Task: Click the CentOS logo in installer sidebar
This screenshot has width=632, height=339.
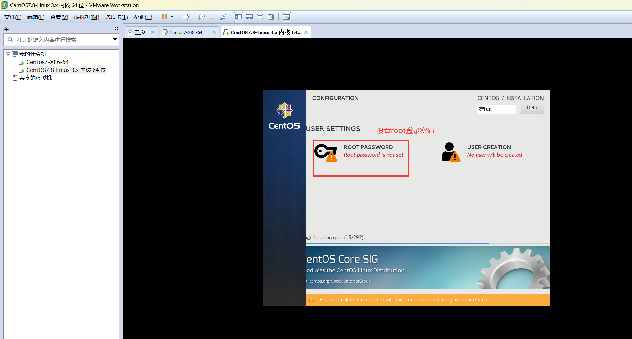Action: click(x=284, y=116)
